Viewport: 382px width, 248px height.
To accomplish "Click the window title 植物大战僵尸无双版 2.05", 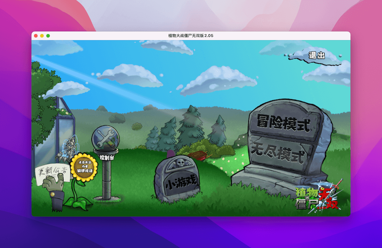I will tap(191, 35).
